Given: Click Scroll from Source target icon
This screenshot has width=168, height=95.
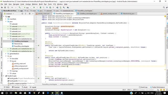Looking at the screenshot, I should [x=22, y=14].
